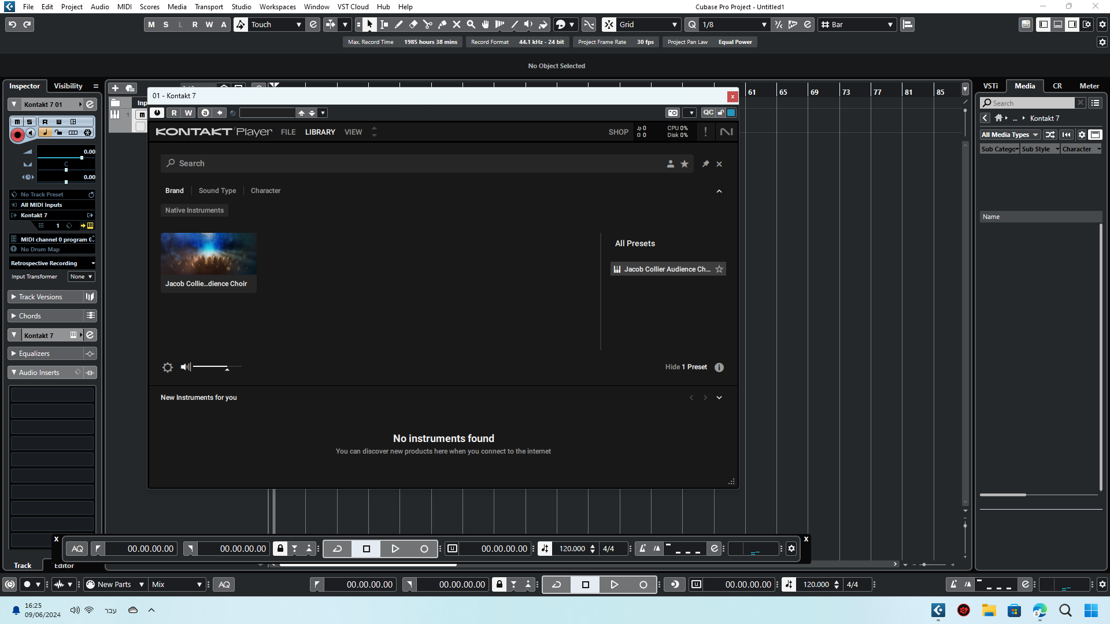This screenshot has height=624, width=1110.
Task: Select the Range Selection tool
Action: [384, 24]
